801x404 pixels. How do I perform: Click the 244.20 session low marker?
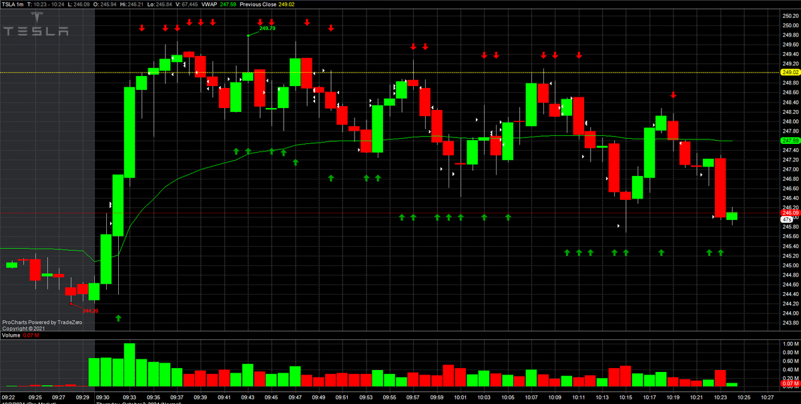[90, 311]
